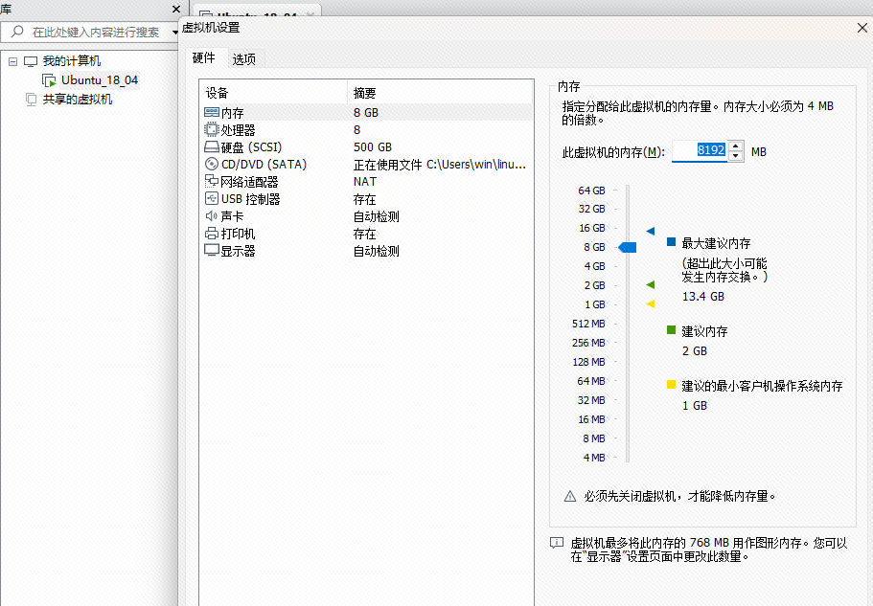Image resolution: width=873 pixels, height=606 pixels.
Task: Click the computer icon next to 我的计算机
Action: [x=31, y=61]
